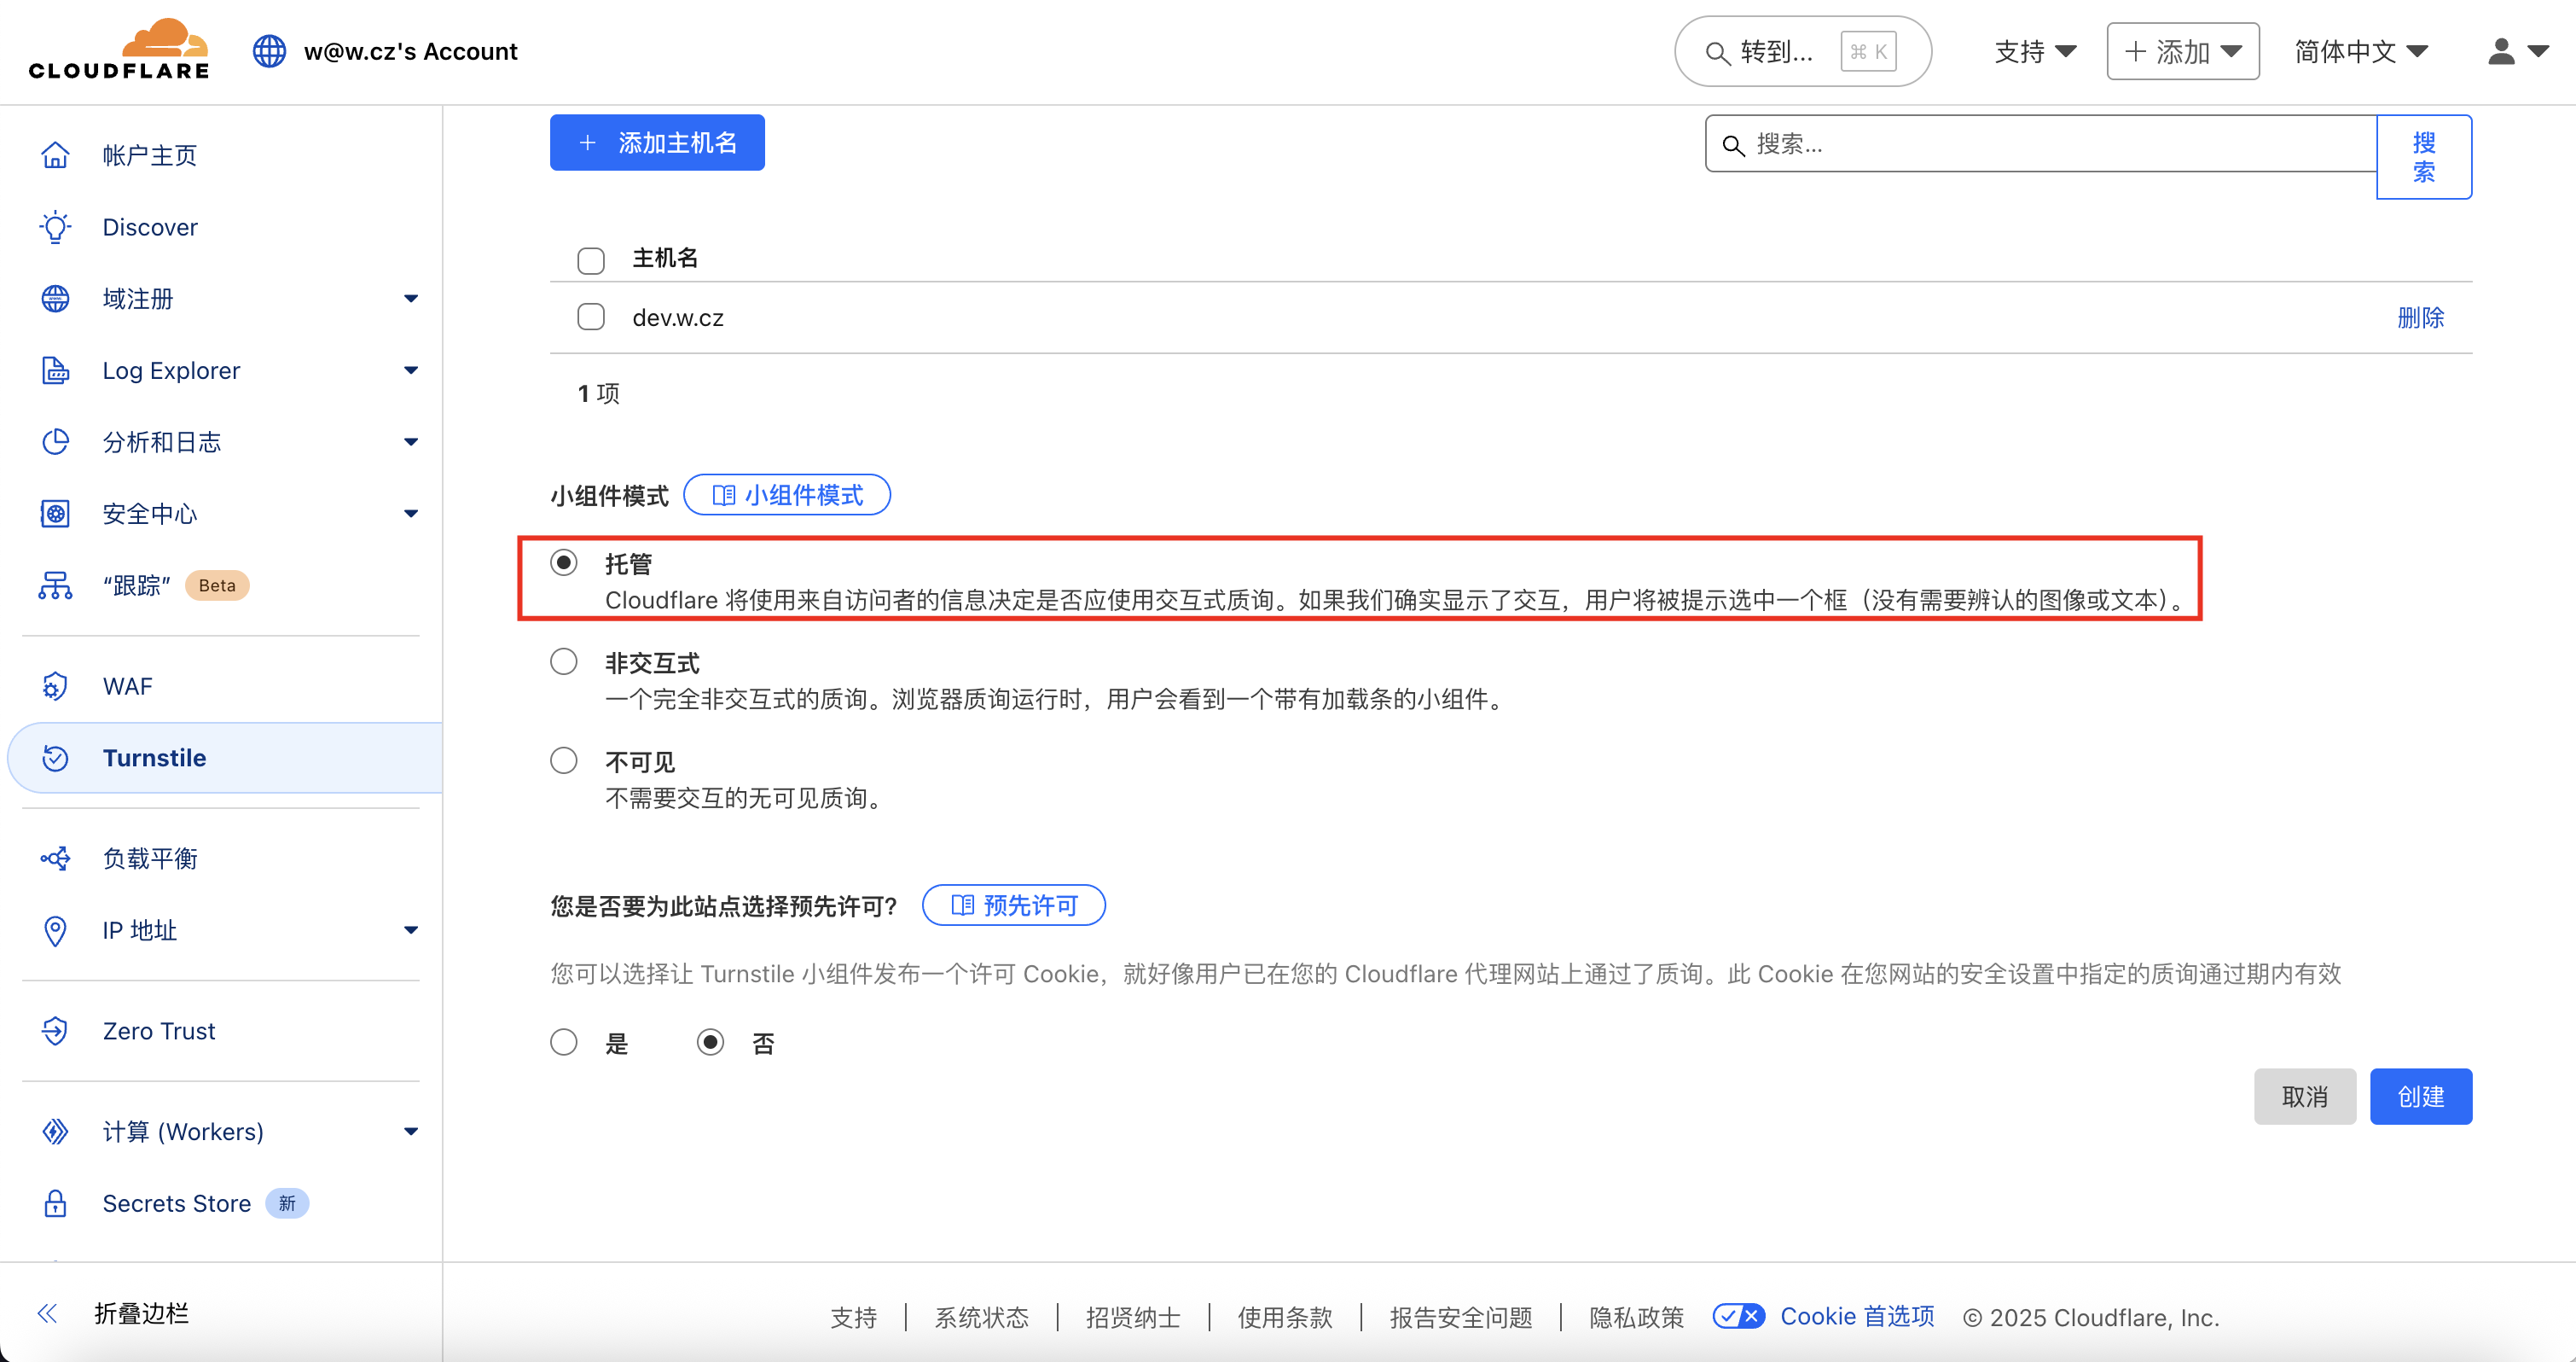2576x1362 pixels.
Task: Click the Zero Trust icon in sidebar
Action: tap(55, 1031)
